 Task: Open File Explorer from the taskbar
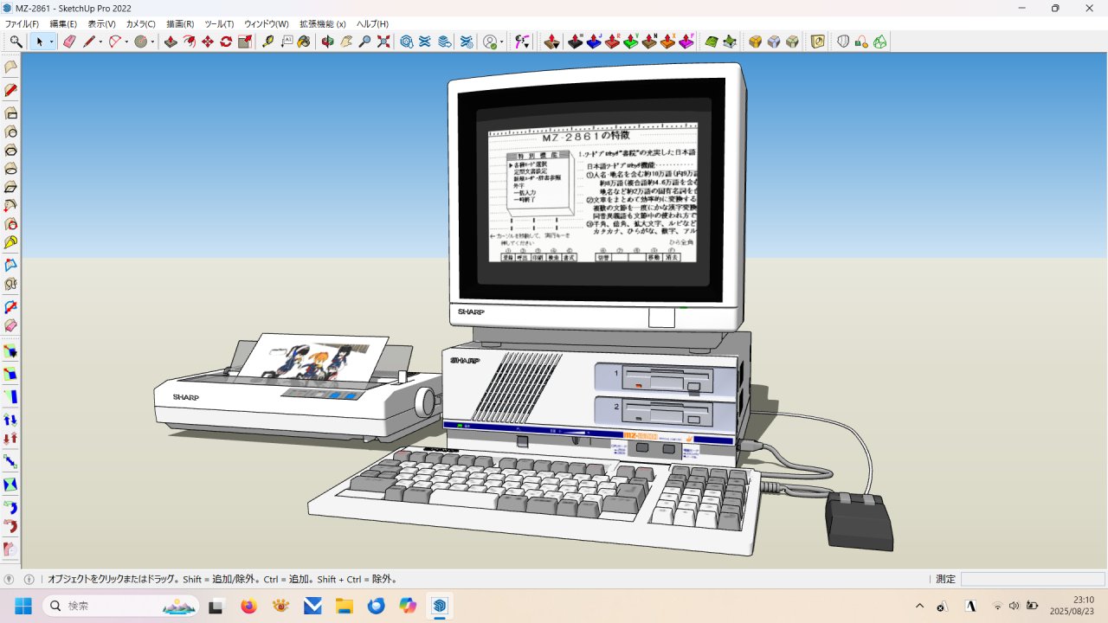click(345, 606)
